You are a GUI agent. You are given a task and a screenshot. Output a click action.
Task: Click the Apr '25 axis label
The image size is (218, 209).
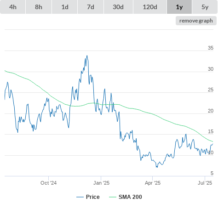tap(153, 183)
